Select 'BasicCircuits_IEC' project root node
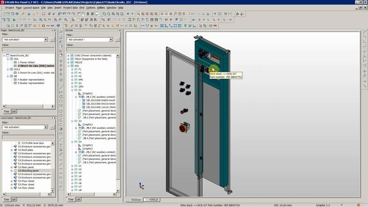The width and height of the screenshot is (368, 207). (20, 55)
